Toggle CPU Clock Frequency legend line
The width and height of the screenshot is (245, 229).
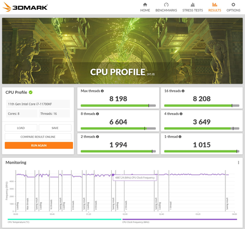coord(180,219)
